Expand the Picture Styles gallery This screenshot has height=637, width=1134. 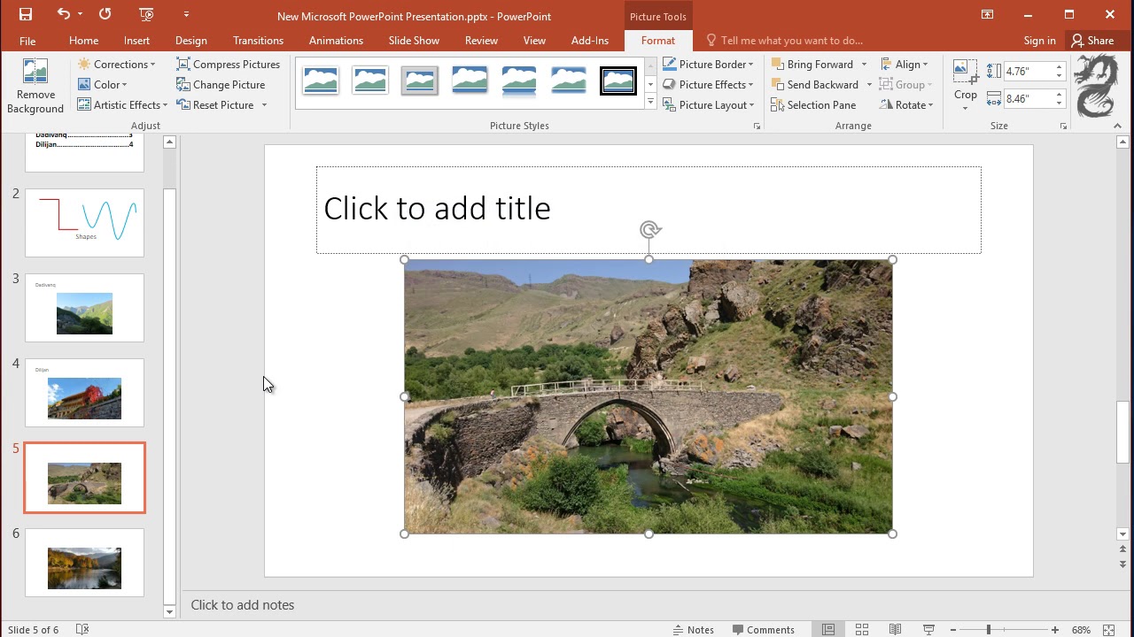[x=650, y=103]
